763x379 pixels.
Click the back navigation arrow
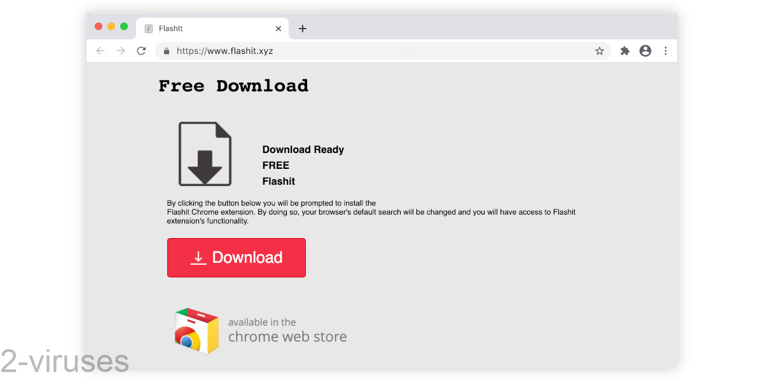click(x=100, y=51)
